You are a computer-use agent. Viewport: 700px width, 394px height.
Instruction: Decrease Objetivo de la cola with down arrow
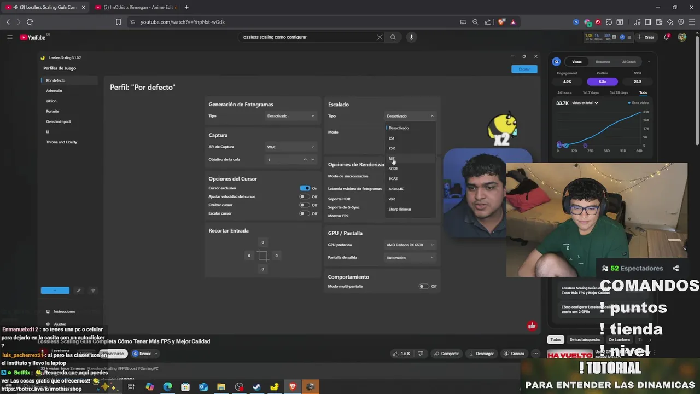[312, 159]
